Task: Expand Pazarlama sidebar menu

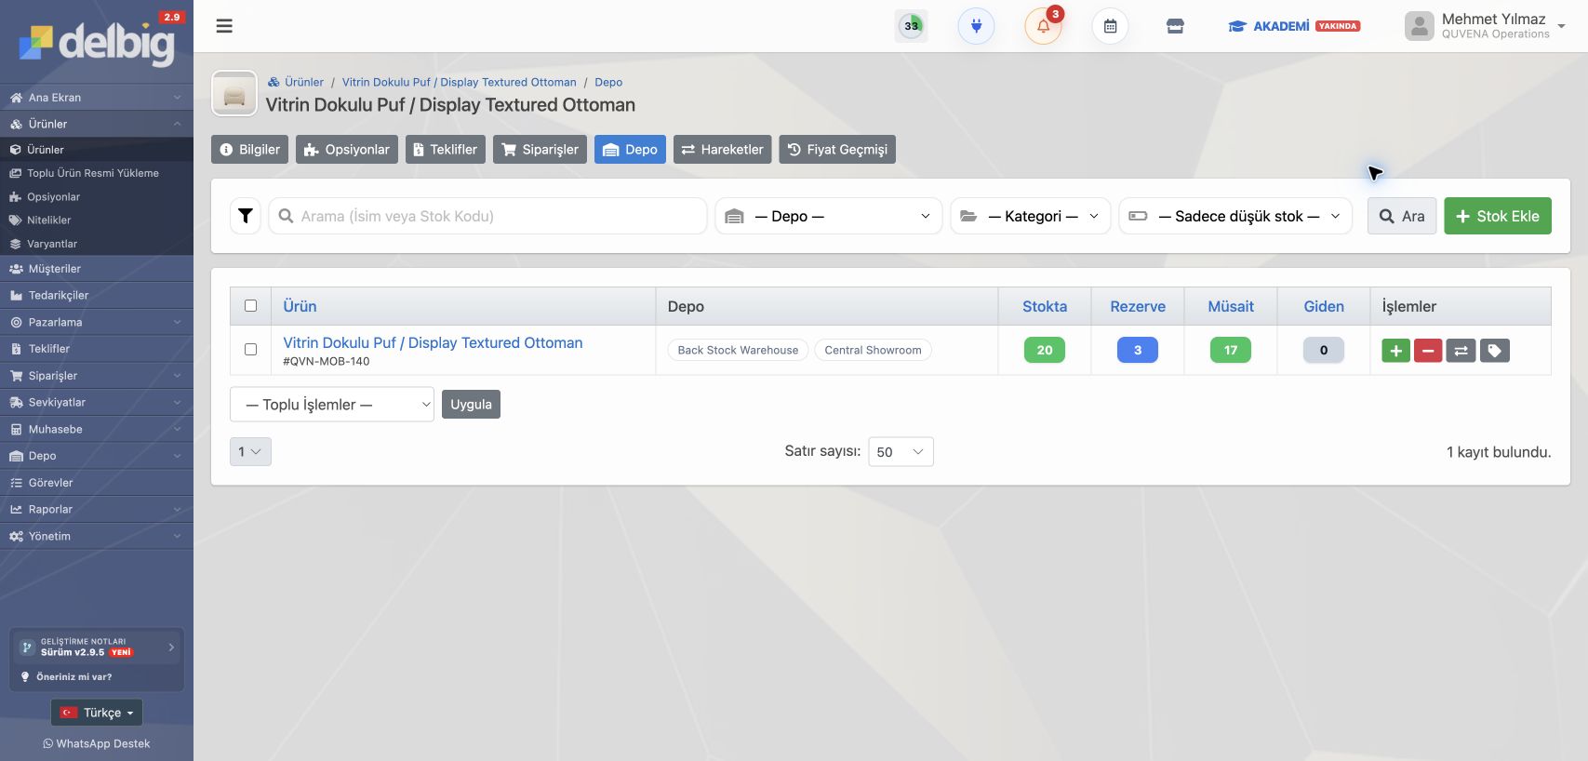Action: pos(97,322)
